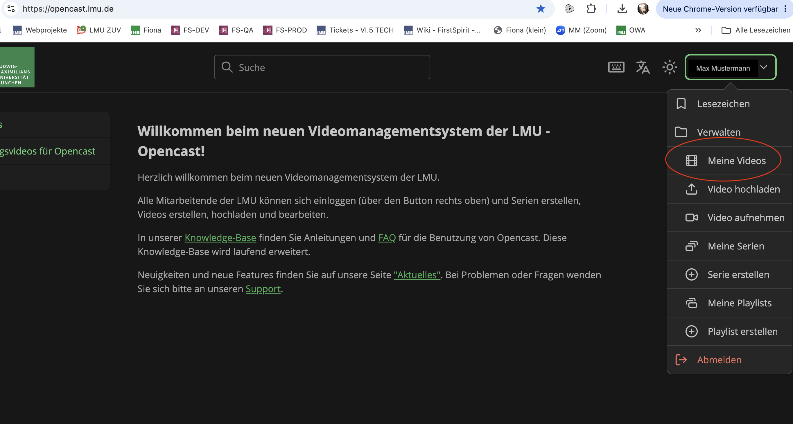Open Chrome downloads icon

(x=622, y=9)
